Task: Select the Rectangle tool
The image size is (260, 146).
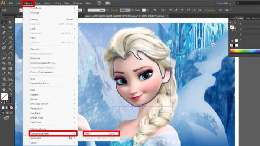Action: tap(10, 38)
